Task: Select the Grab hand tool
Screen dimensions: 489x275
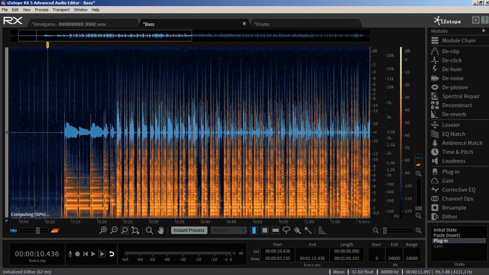Action: [x=161, y=230]
